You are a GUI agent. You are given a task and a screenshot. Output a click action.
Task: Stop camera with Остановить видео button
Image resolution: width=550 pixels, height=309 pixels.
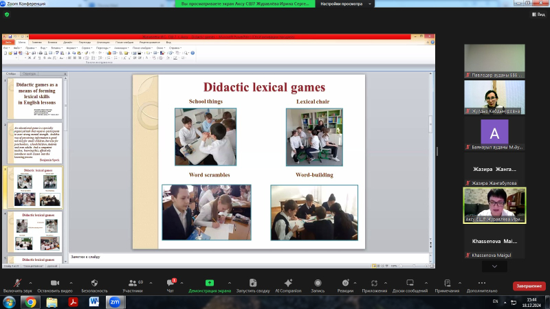[54, 283]
